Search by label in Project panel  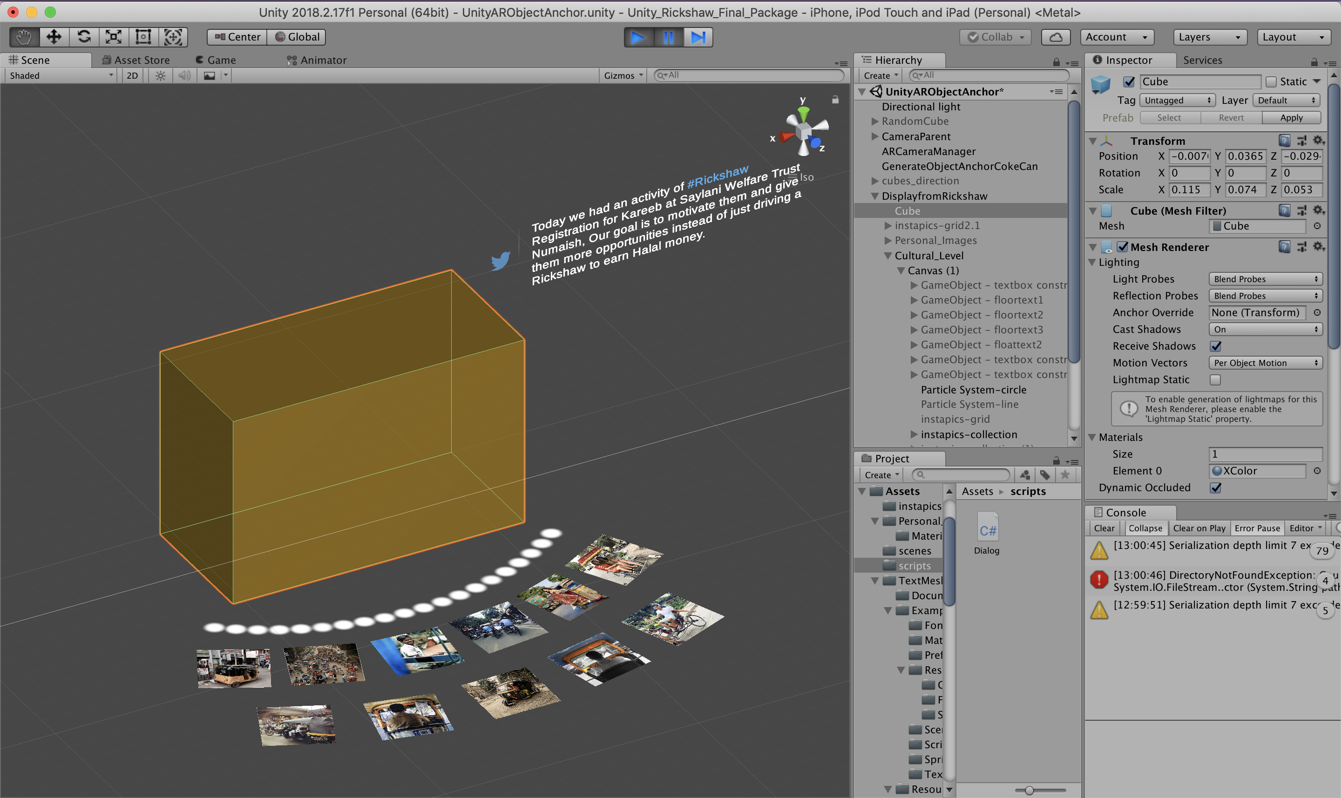click(1045, 475)
